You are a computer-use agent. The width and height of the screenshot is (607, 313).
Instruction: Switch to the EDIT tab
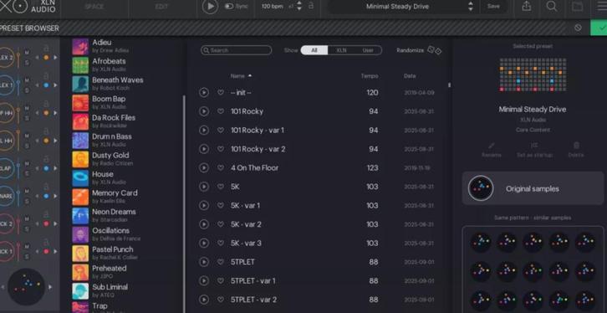tap(162, 7)
